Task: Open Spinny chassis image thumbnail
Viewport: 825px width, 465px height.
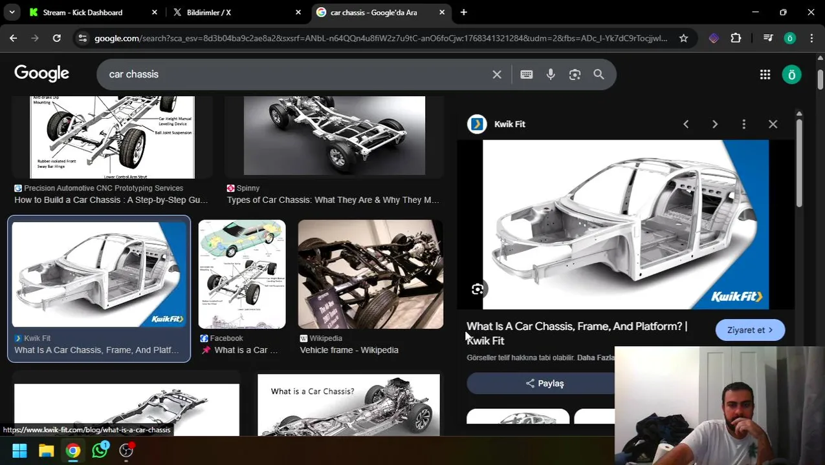Action: tap(335, 136)
